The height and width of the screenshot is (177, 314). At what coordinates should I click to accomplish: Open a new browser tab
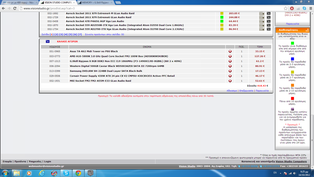[118, 3]
